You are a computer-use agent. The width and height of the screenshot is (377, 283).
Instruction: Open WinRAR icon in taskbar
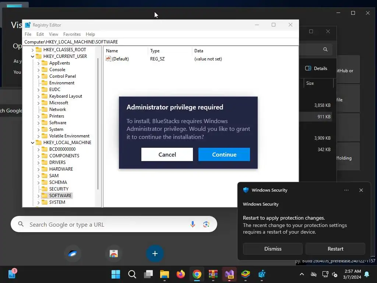(213, 274)
